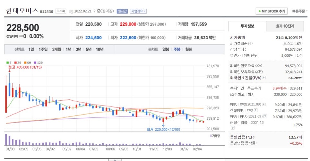
Task: Click the 상장주식수 value 94,573,094
Action: [x=294, y=49]
